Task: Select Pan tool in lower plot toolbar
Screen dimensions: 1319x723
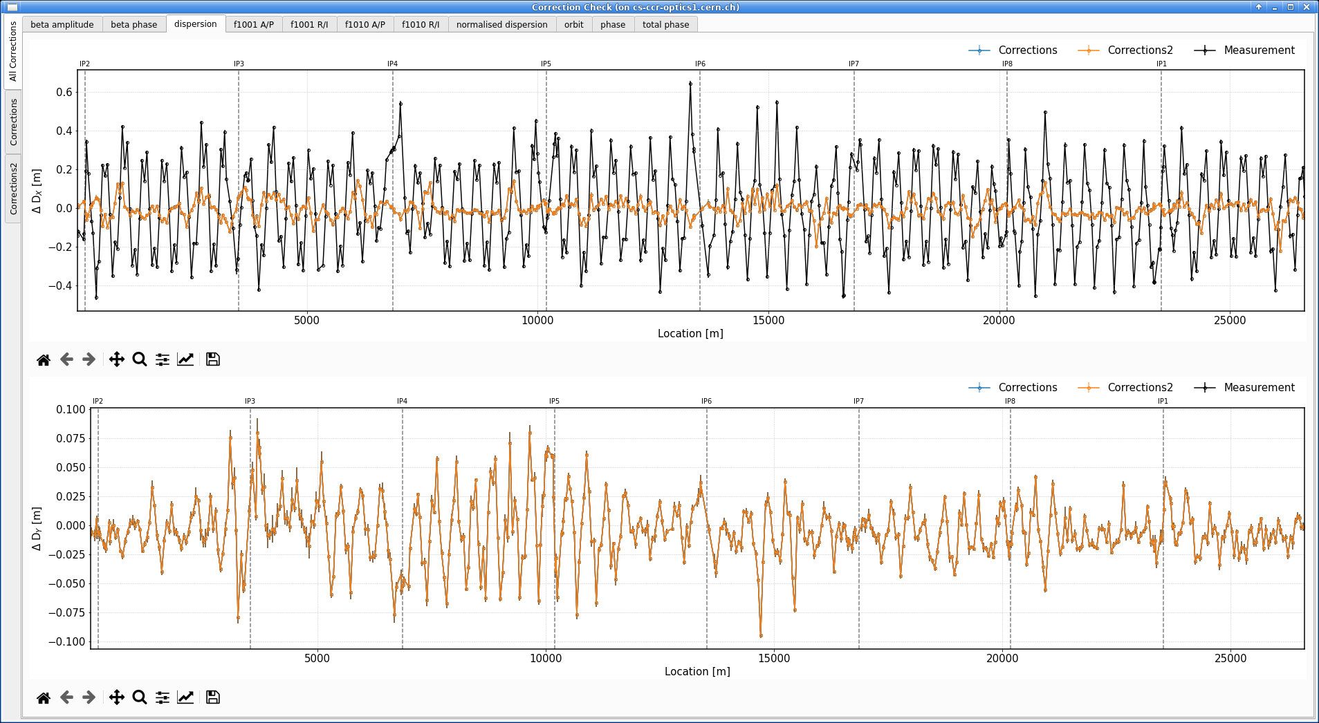Action: pos(117,697)
